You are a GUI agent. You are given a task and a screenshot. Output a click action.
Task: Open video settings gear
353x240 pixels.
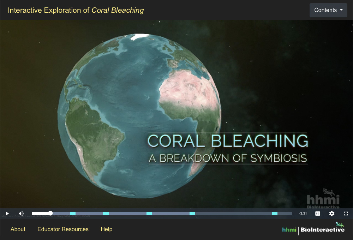tap(331, 214)
